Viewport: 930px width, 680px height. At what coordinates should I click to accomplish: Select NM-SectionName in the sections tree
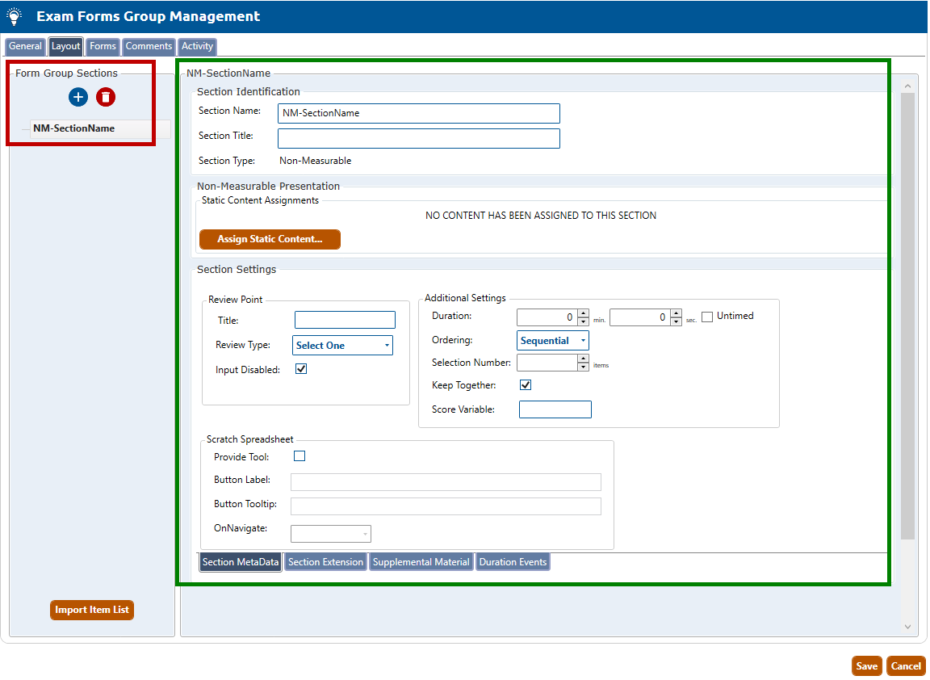point(74,128)
